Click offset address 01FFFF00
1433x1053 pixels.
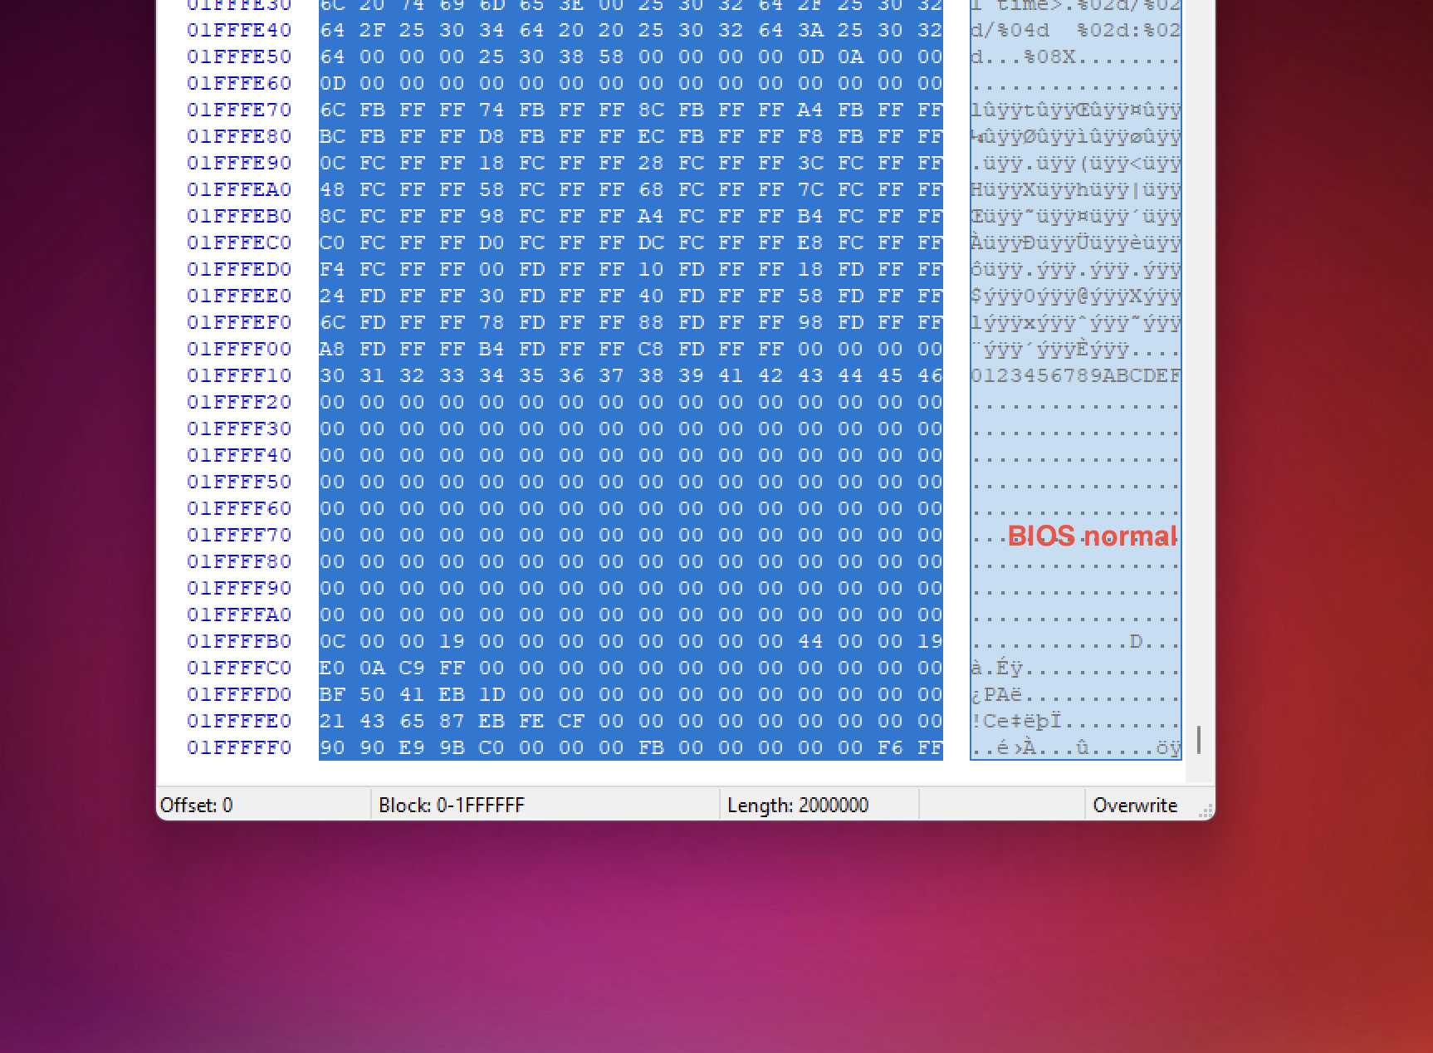tap(239, 349)
